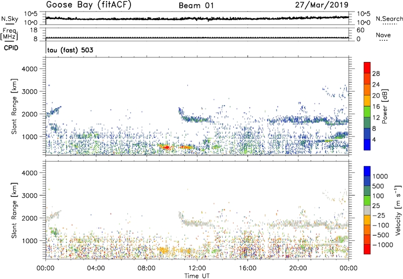The image size is (403, 279).
Task: Click the "12" tick on Power colorbar
Action: (376, 118)
